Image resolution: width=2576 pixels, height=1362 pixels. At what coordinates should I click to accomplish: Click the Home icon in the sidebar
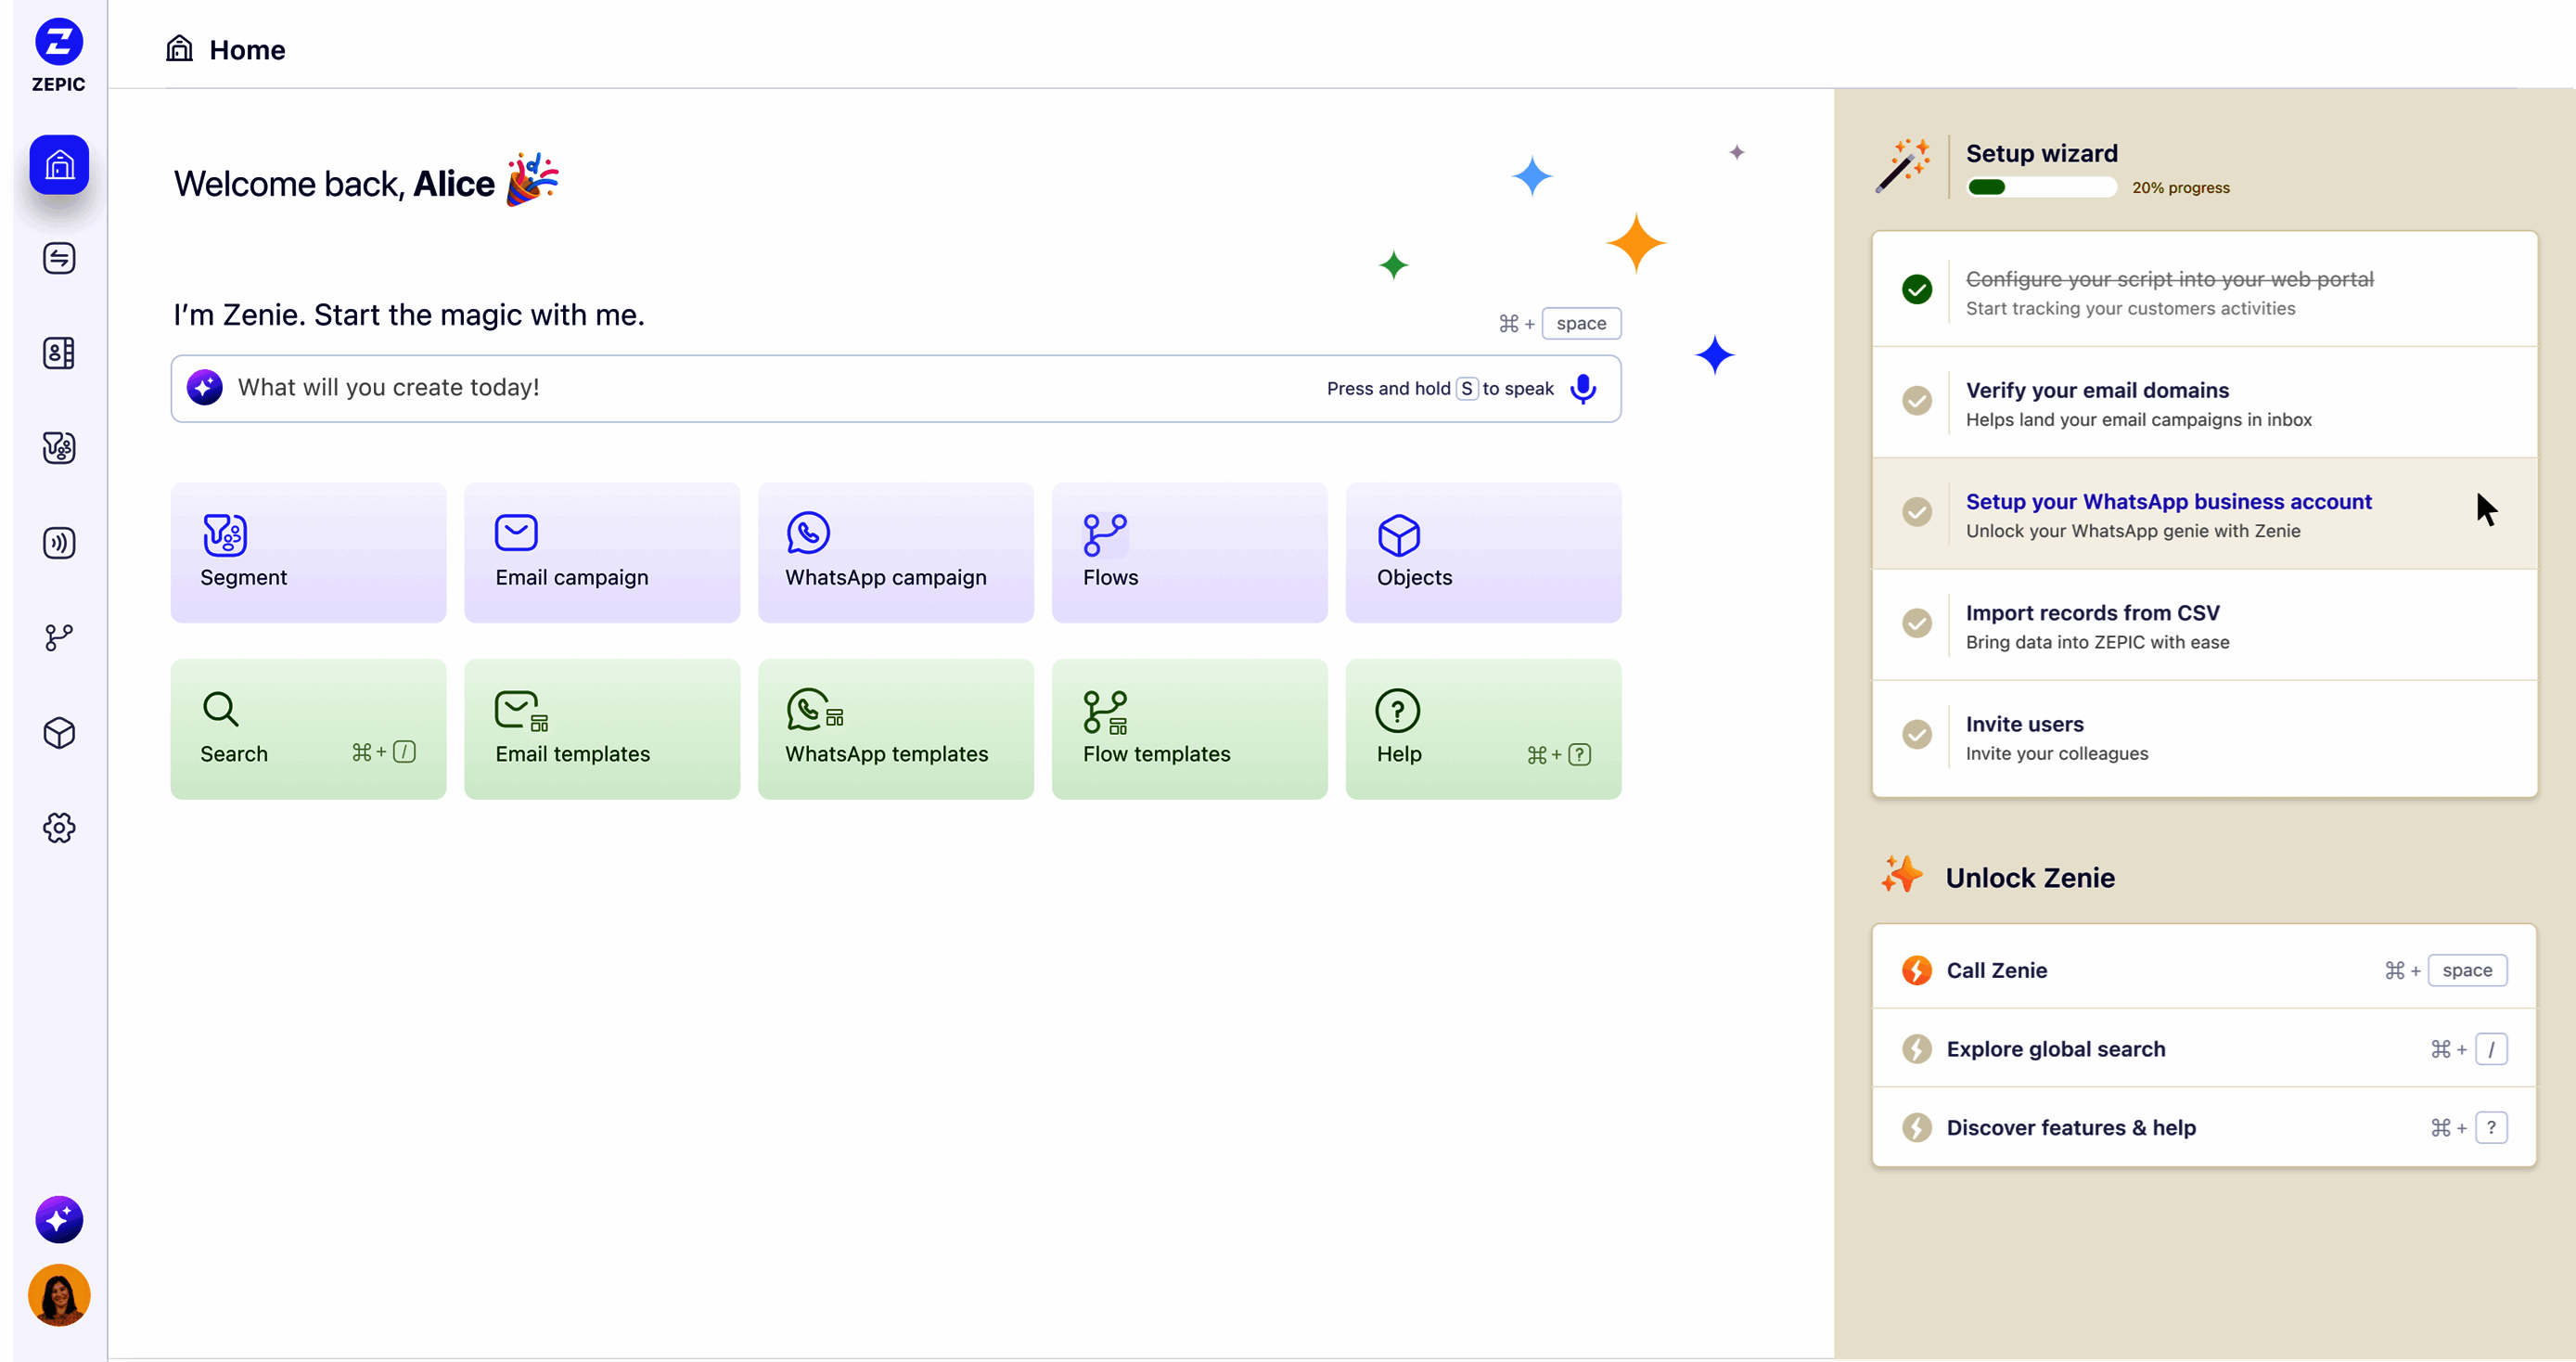click(59, 164)
